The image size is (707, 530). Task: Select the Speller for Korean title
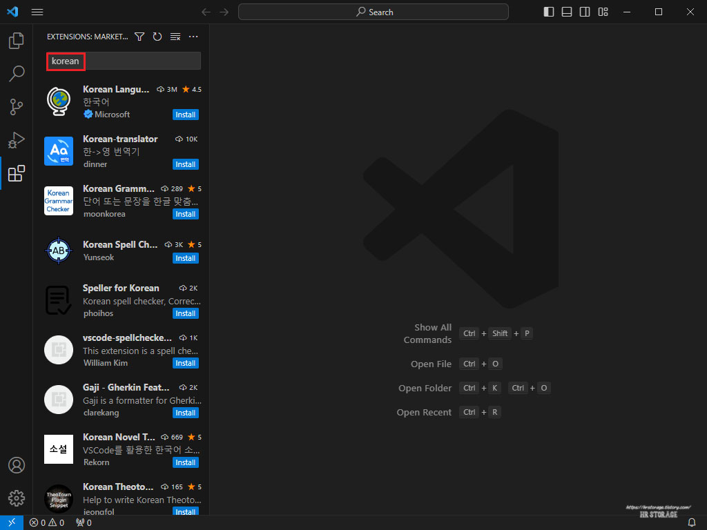(x=121, y=288)
